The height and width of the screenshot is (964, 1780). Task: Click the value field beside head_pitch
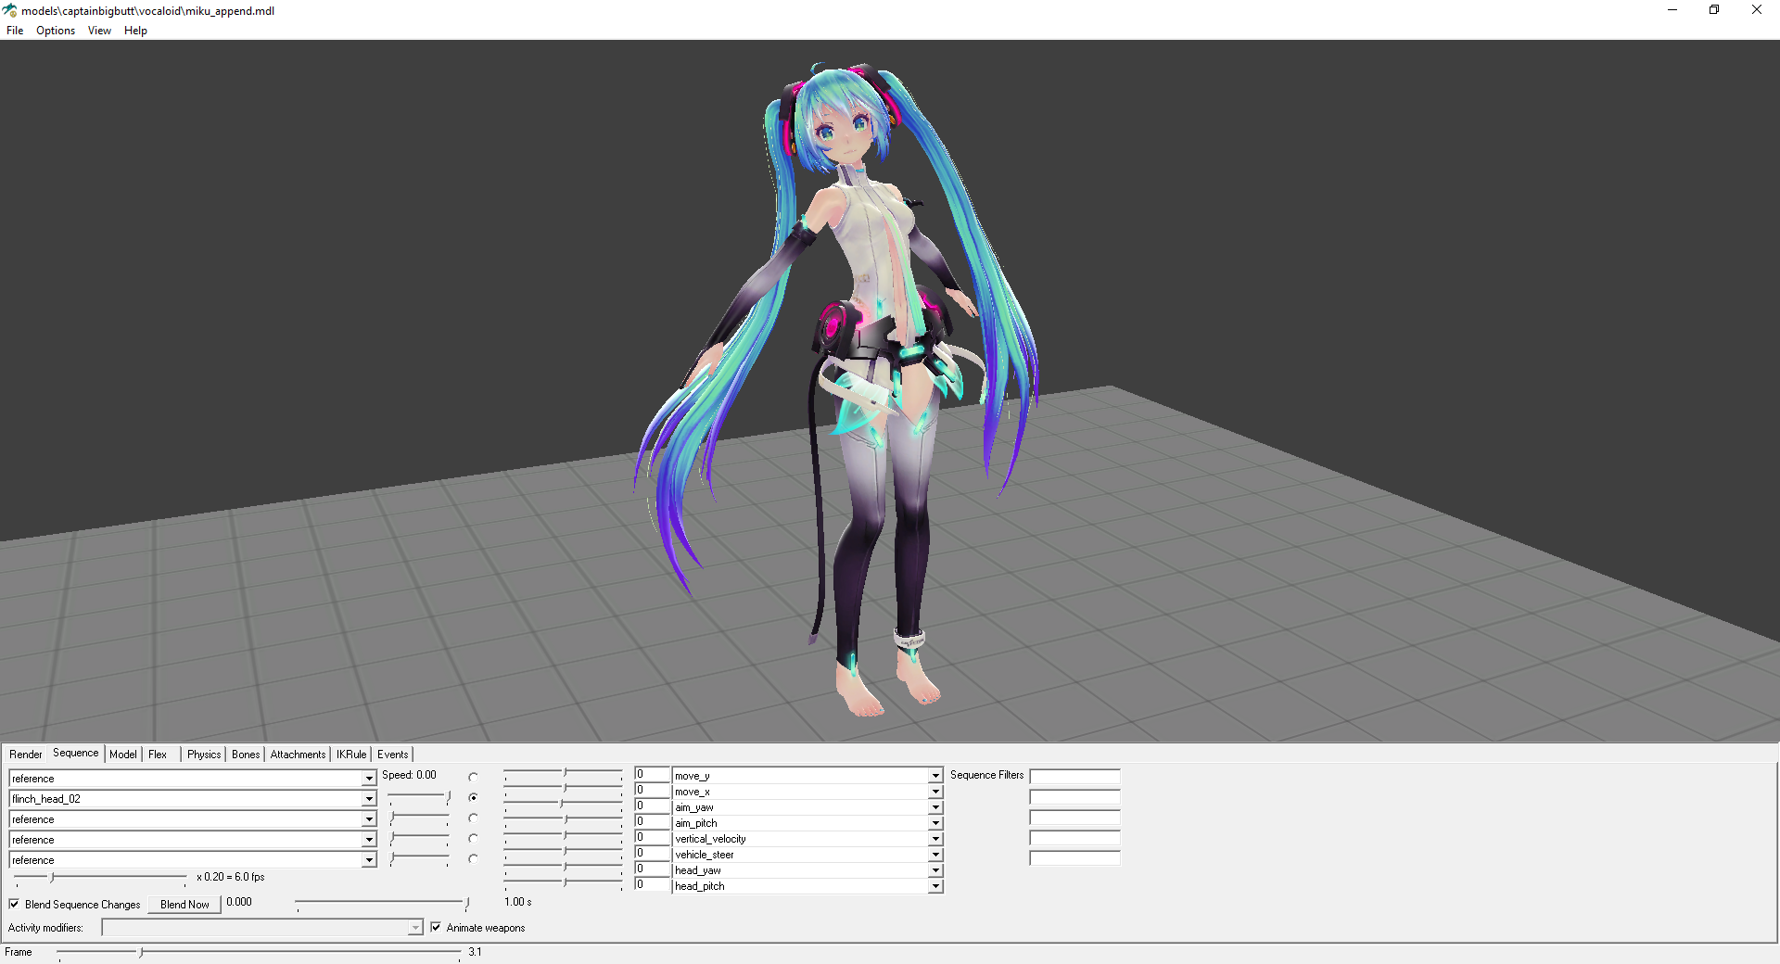tap(652, 885)
